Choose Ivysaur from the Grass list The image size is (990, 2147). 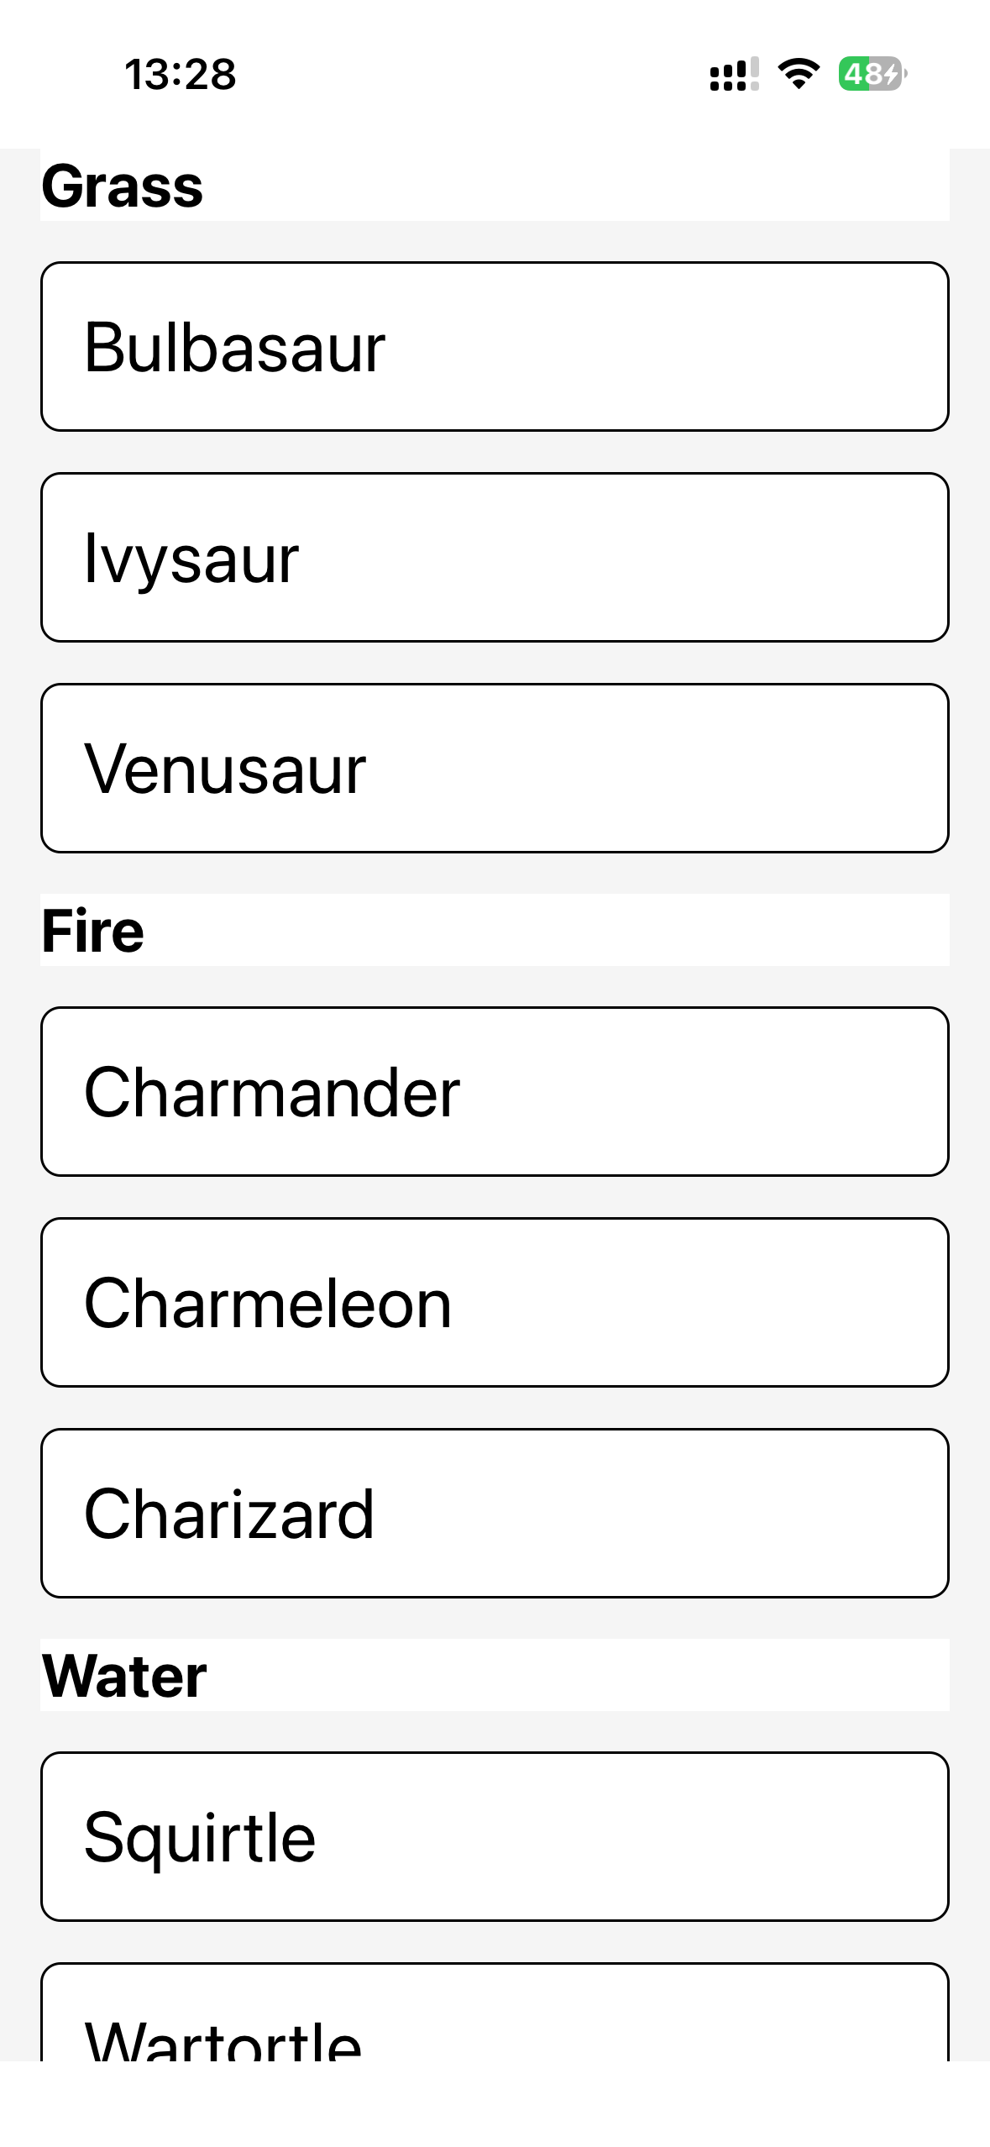point(495,558)
